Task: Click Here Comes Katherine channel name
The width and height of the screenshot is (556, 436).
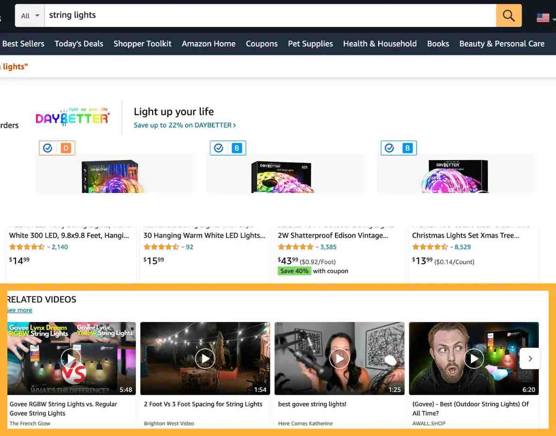Action: coord(305,424)
